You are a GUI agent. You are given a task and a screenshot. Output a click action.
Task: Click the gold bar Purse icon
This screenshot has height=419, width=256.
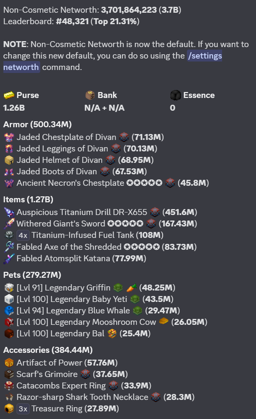pyautogui.click(x=9, y=95)
